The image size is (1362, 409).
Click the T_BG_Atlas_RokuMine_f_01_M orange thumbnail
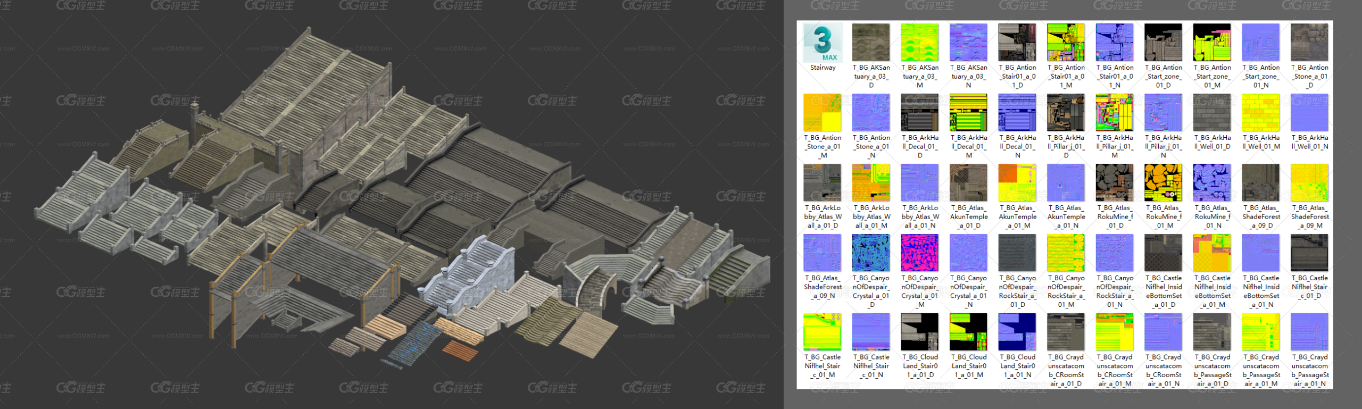coord(1164,183)
